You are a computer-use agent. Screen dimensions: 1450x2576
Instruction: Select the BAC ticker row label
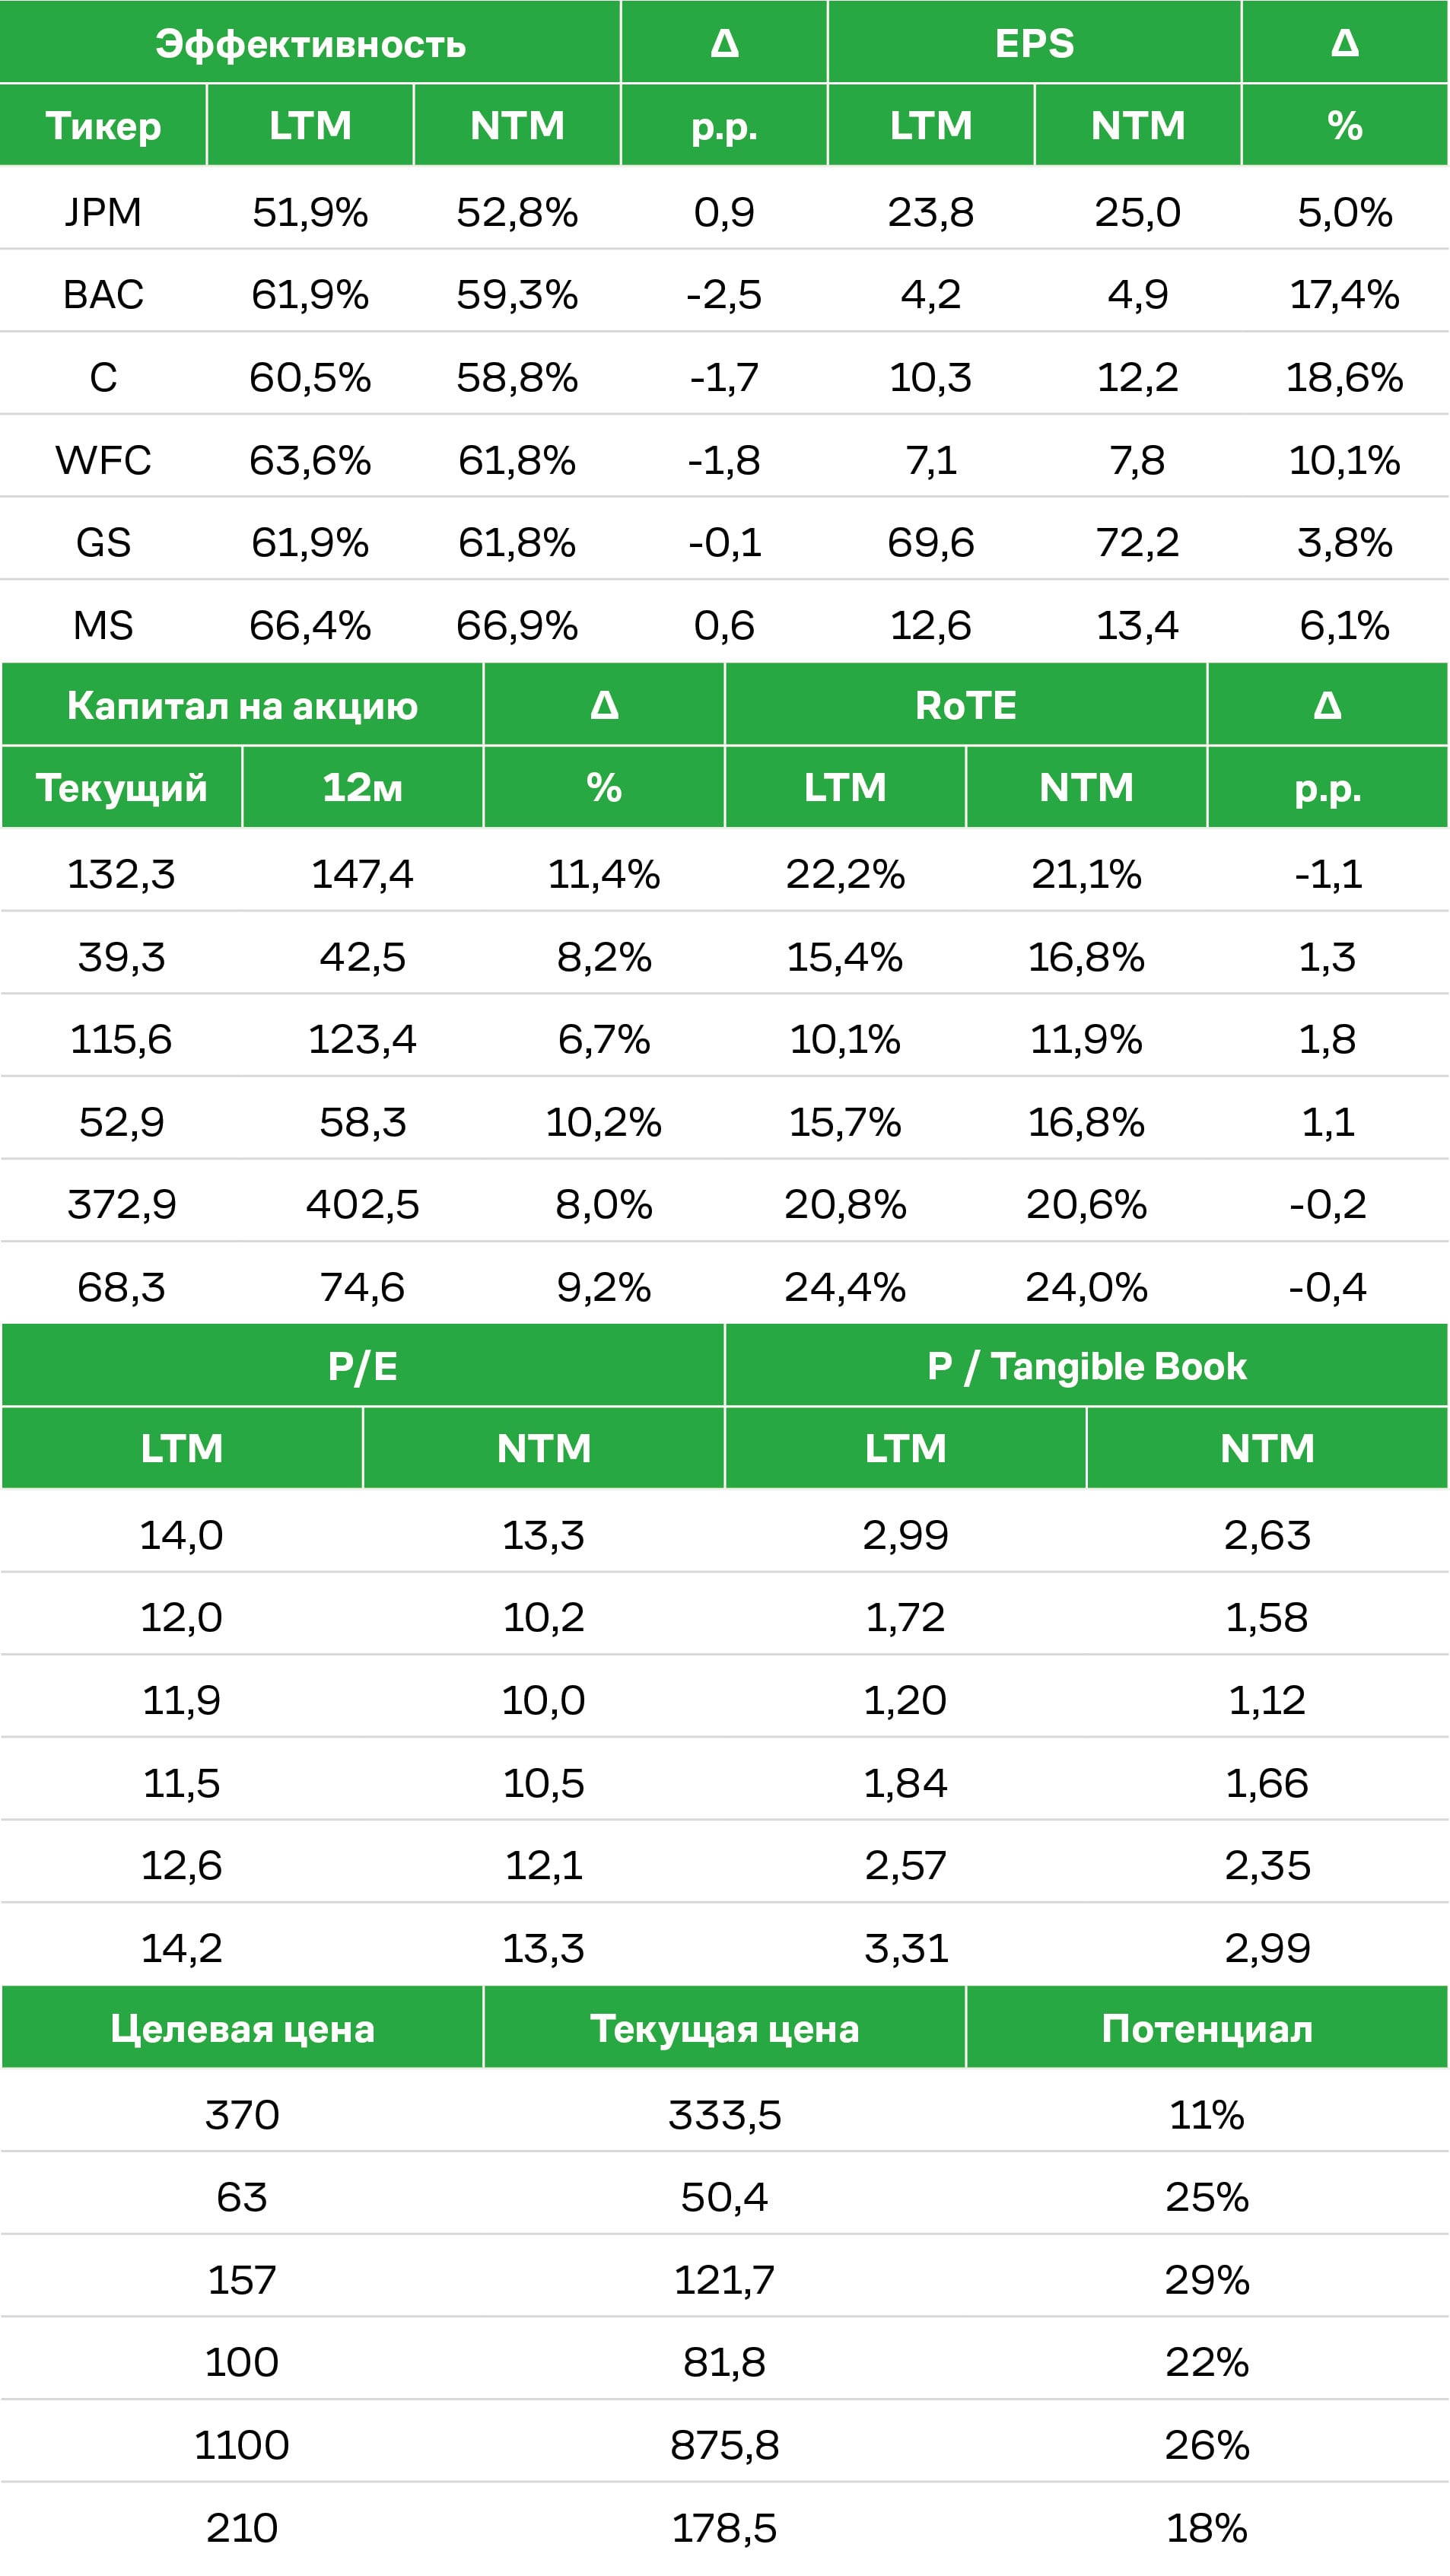[x=103, y=294]
